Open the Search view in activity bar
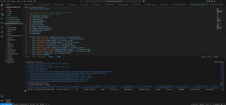The image size is (226, 105). (2, 10)
